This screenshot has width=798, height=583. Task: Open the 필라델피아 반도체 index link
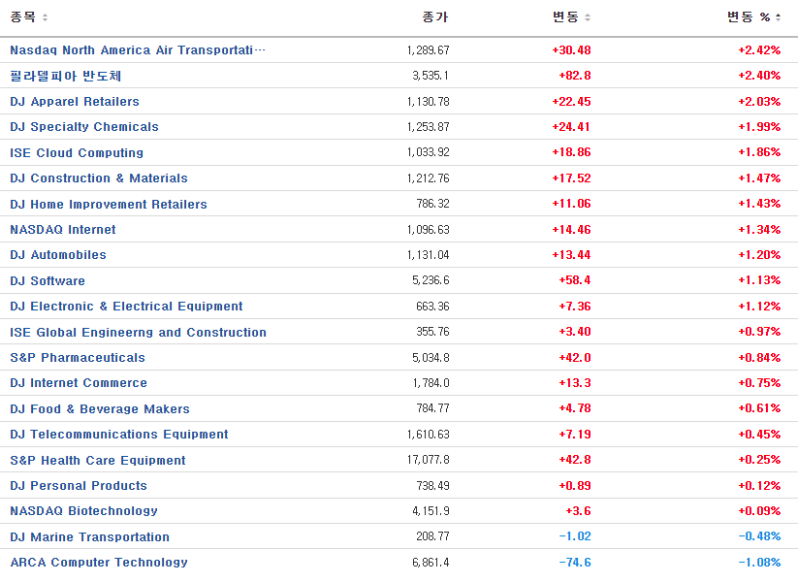tap(66, 76)
